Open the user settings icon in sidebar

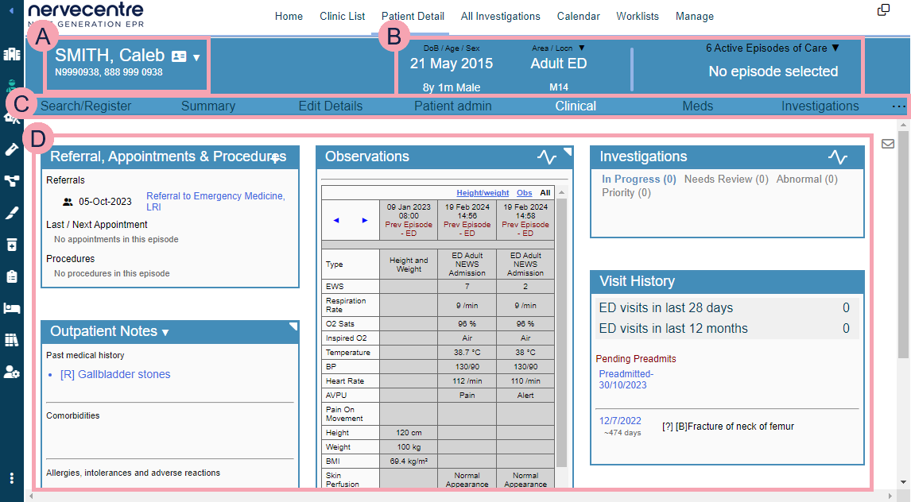coord(11,371)
